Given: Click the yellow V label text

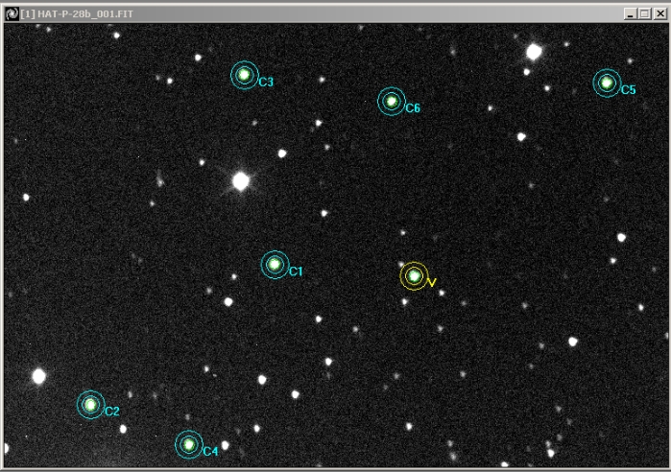Looking at the screenshot, I should (433, 283).
